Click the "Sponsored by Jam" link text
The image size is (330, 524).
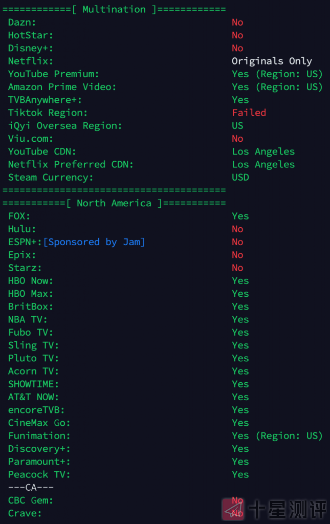point(94,242)
